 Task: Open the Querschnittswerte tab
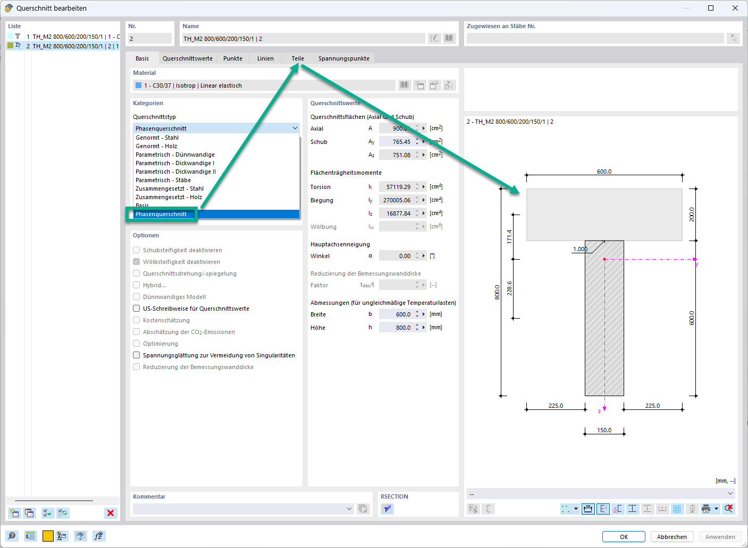pos(187,58)
